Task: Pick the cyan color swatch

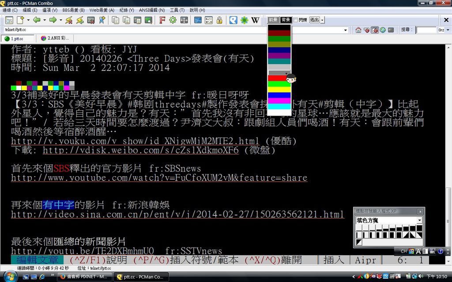Action: click(x=279, y=107)
